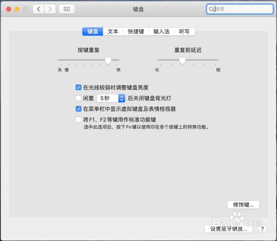
Task: Adjust the 按键重复 slider handle
Action: [108, 61]
